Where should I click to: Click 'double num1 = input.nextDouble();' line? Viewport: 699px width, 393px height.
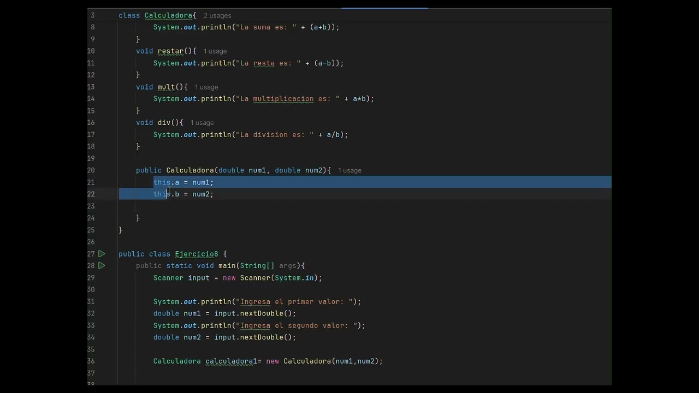224,314
